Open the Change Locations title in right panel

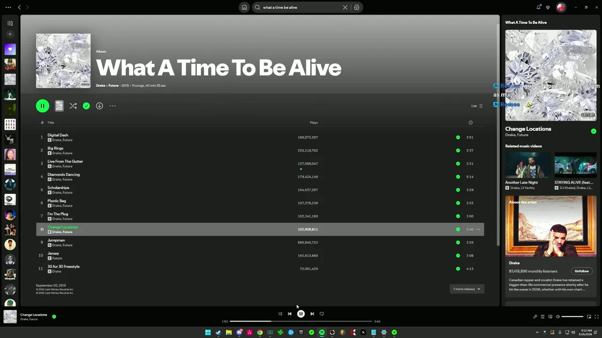pyautogui.click(x=528, y=129)
